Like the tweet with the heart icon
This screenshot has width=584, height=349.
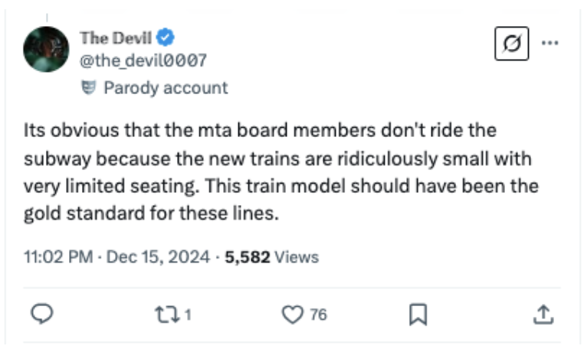(x=291, y=313)
